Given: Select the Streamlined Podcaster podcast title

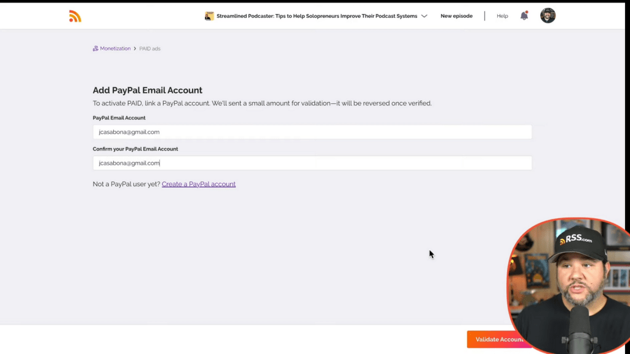Looking at the screenshot, I should (x=316, y=16).
